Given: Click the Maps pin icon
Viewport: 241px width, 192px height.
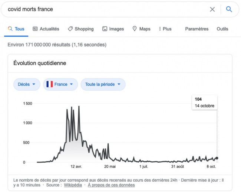Looking at the screenshot, I should [135, 29].
